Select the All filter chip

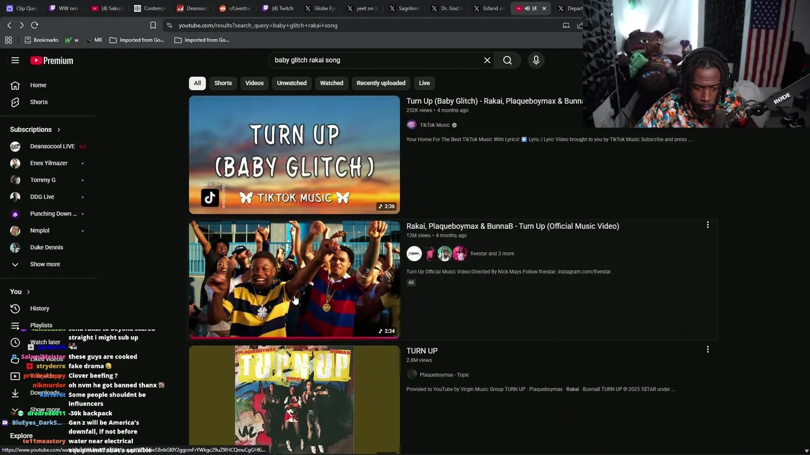point(197,83)
